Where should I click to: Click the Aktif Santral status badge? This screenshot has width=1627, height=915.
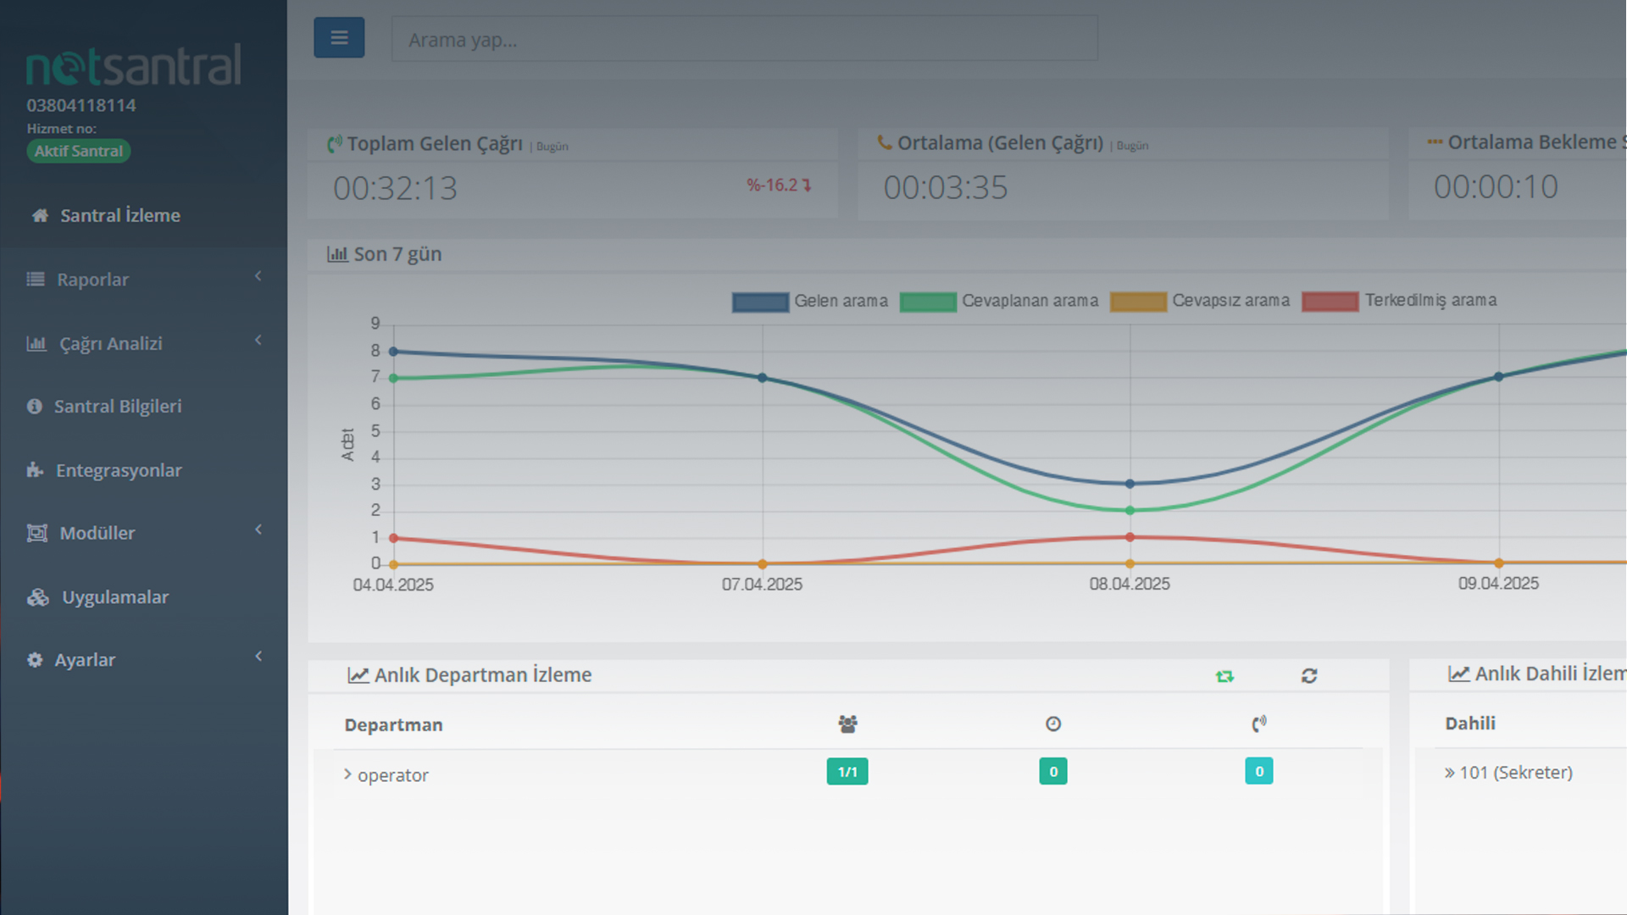coord(78,151)
